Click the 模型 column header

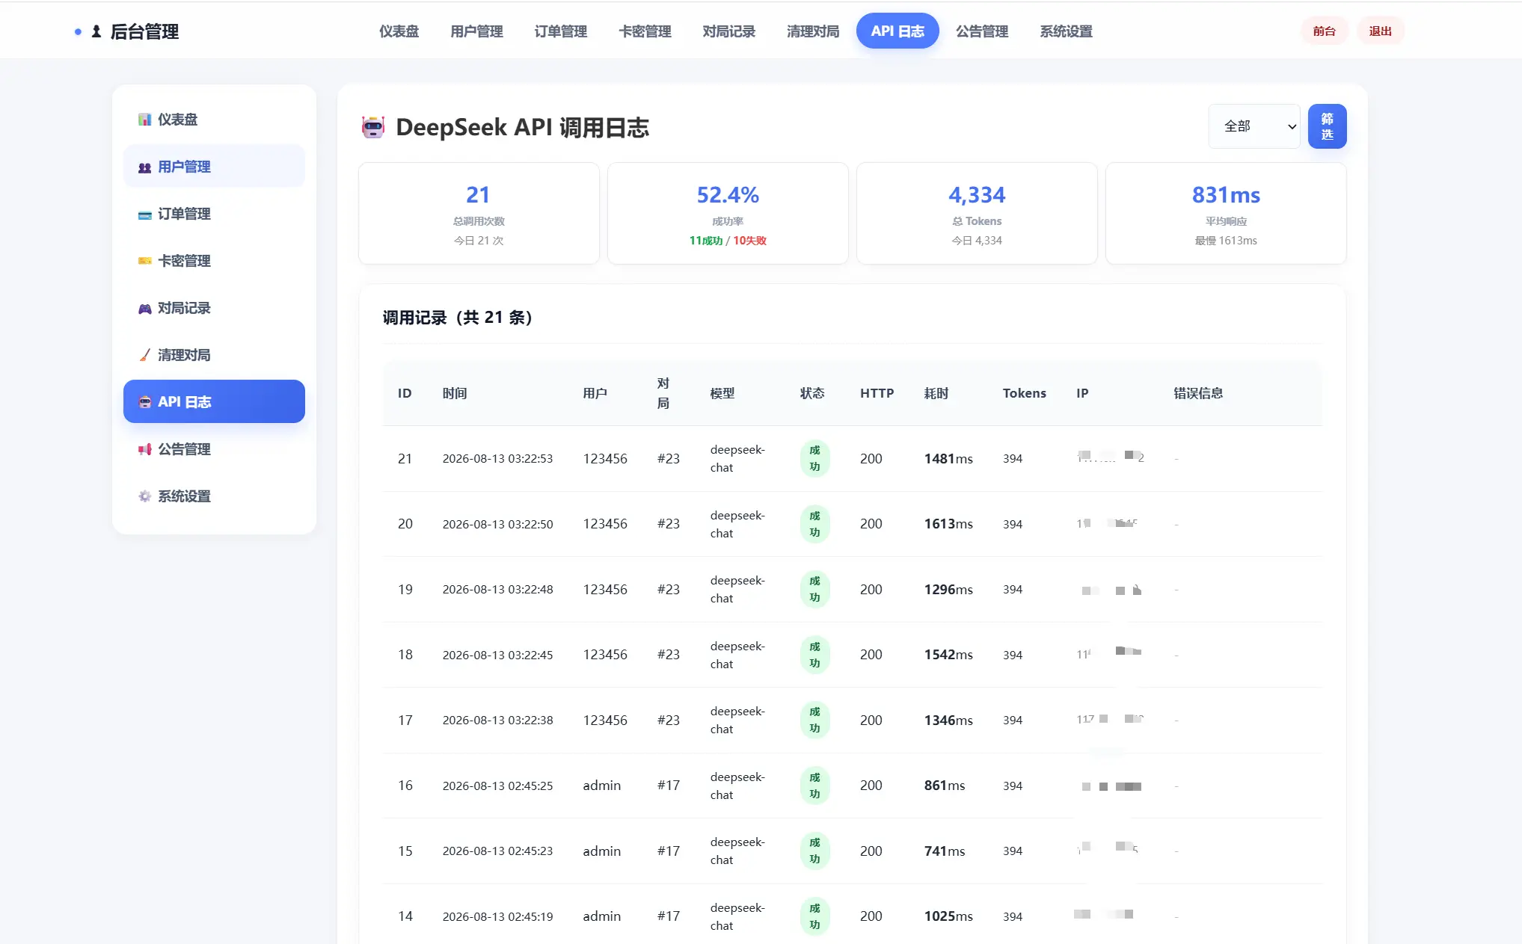coord(722,393)
